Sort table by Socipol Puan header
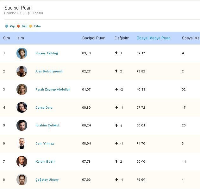200x189 pixels. (x=94, y=38)
